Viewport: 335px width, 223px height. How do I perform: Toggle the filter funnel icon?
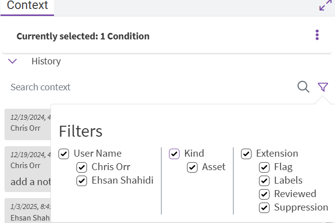click(322, 87)
